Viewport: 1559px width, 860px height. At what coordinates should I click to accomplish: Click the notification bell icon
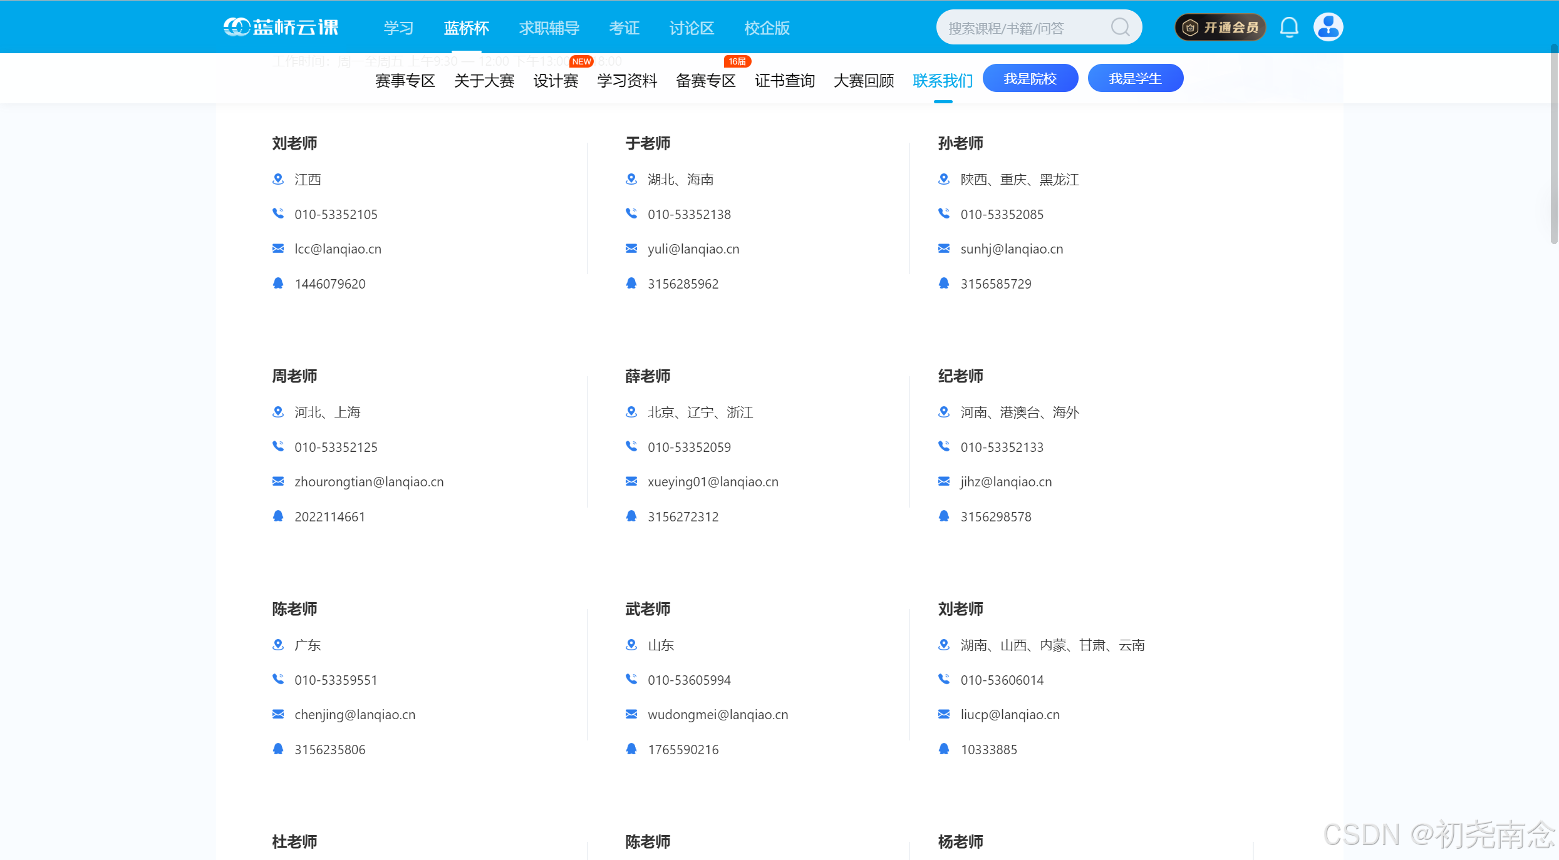pyautogui.click(x=1289, y=28)
